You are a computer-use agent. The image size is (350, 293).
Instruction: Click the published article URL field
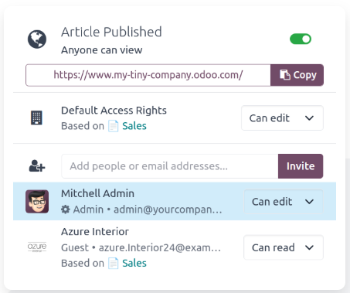[148, 75]
